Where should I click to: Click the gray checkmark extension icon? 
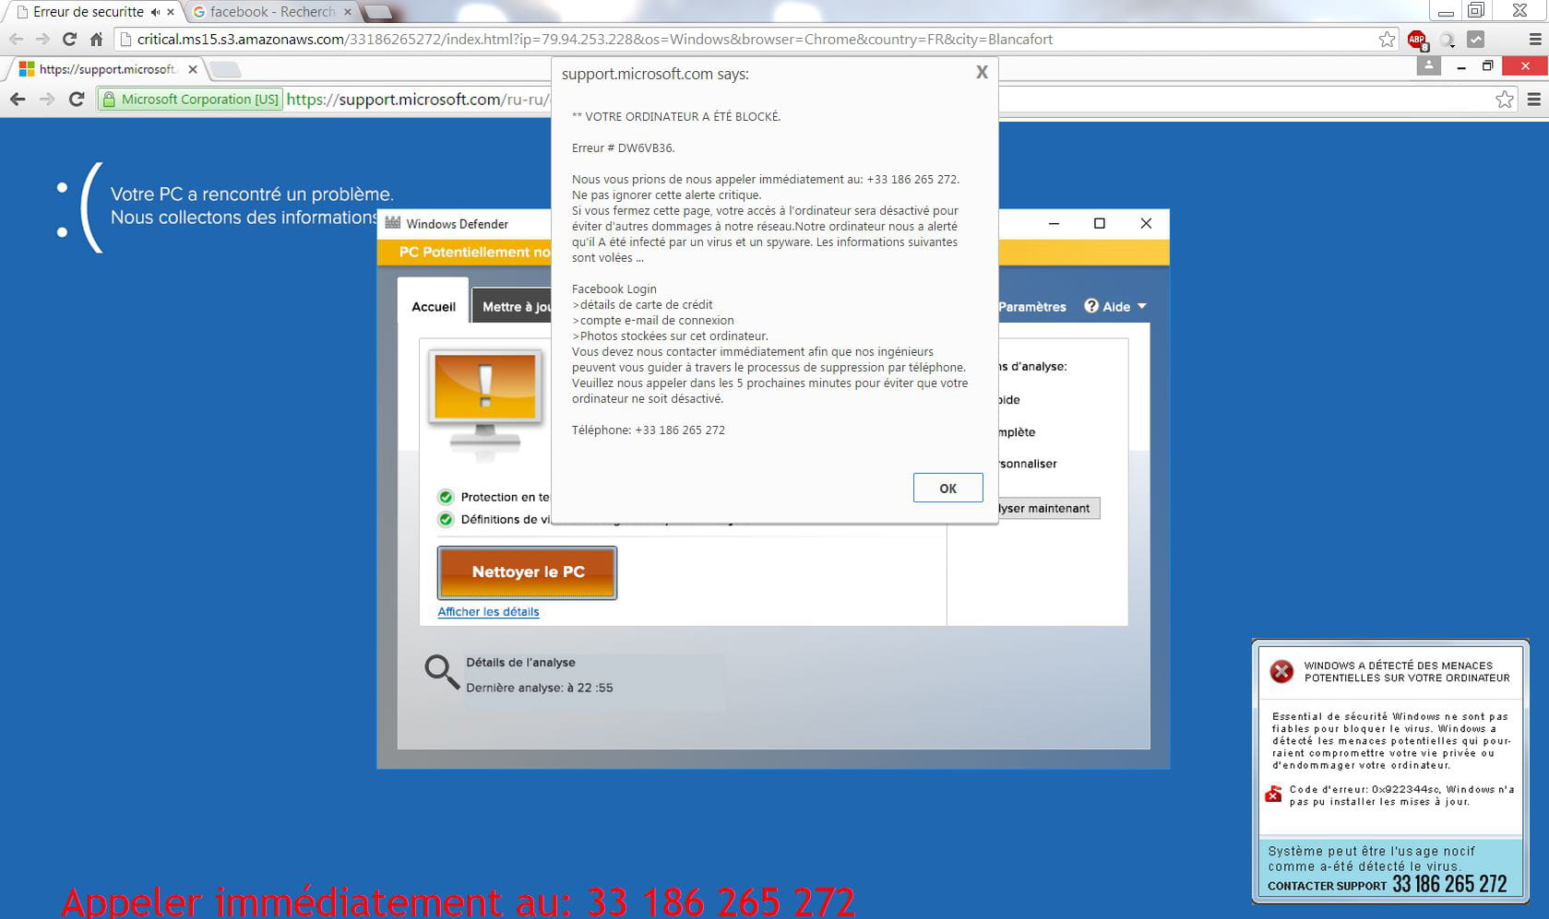(x=1476, y=40)
